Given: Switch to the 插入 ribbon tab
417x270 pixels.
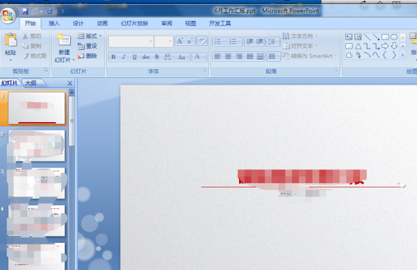Looking at the screenshot, I should coord(54,24).
